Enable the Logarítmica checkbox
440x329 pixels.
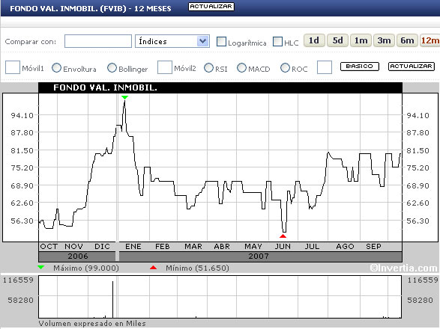[221, 42]
